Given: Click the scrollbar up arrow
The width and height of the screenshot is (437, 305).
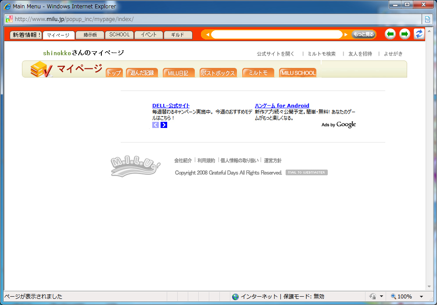Looking at the screenshot, I should [429, 31].
